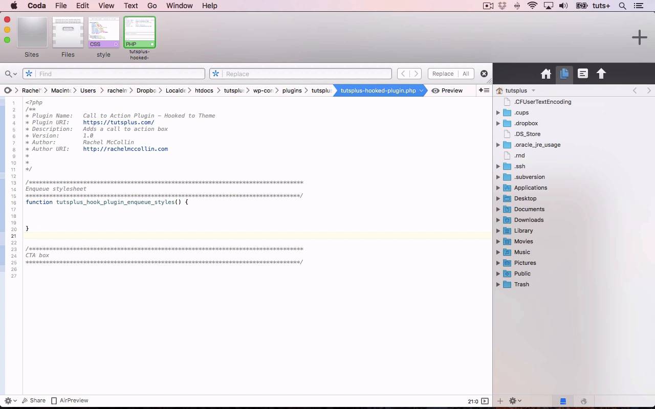Select the Downloads folder icon
Viewport: 655px width, 409px height.
point(507,220)
